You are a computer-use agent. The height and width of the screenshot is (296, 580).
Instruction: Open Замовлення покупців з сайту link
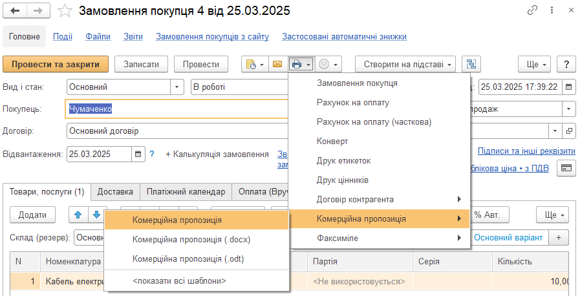212,37
